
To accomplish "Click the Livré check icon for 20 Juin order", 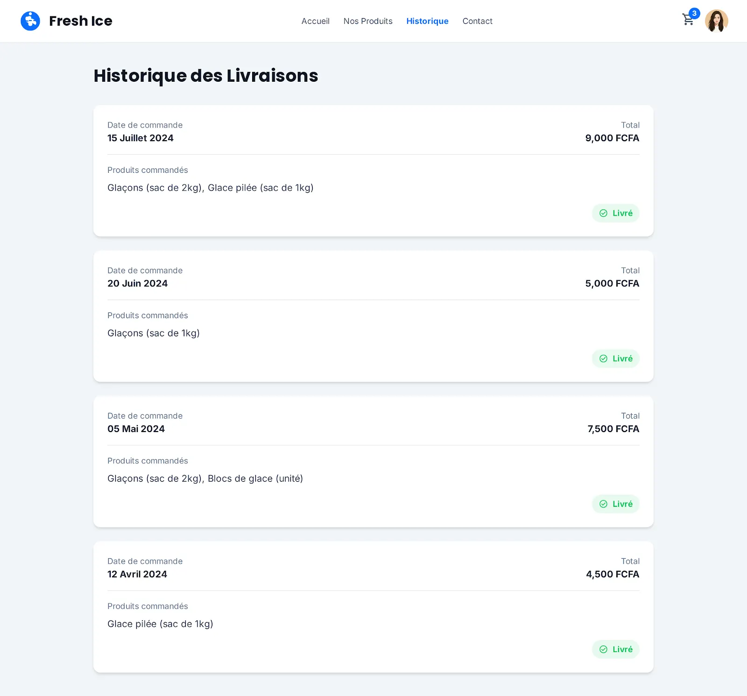I will (603, 358).
